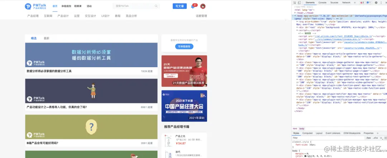Screen dimensions: 387x158
Task: Click the PMTalk logo in the header
Action: (x=35, y=6)
